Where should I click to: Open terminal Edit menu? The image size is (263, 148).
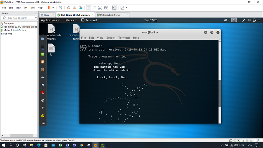click(x=91, y=38)
